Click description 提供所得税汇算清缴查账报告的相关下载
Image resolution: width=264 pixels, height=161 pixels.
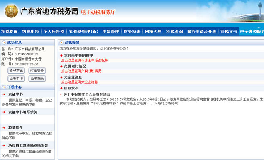tap(27, 154)
